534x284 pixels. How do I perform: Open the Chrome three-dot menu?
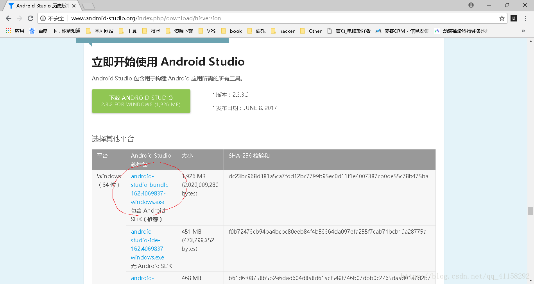click(x=526, y=18)
